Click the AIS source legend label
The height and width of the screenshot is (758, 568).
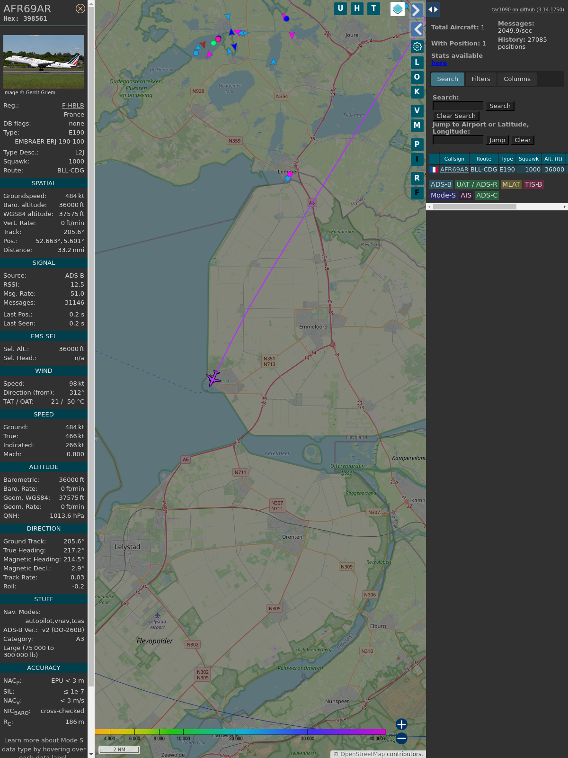pyautogui.click(x=466, y=195)
